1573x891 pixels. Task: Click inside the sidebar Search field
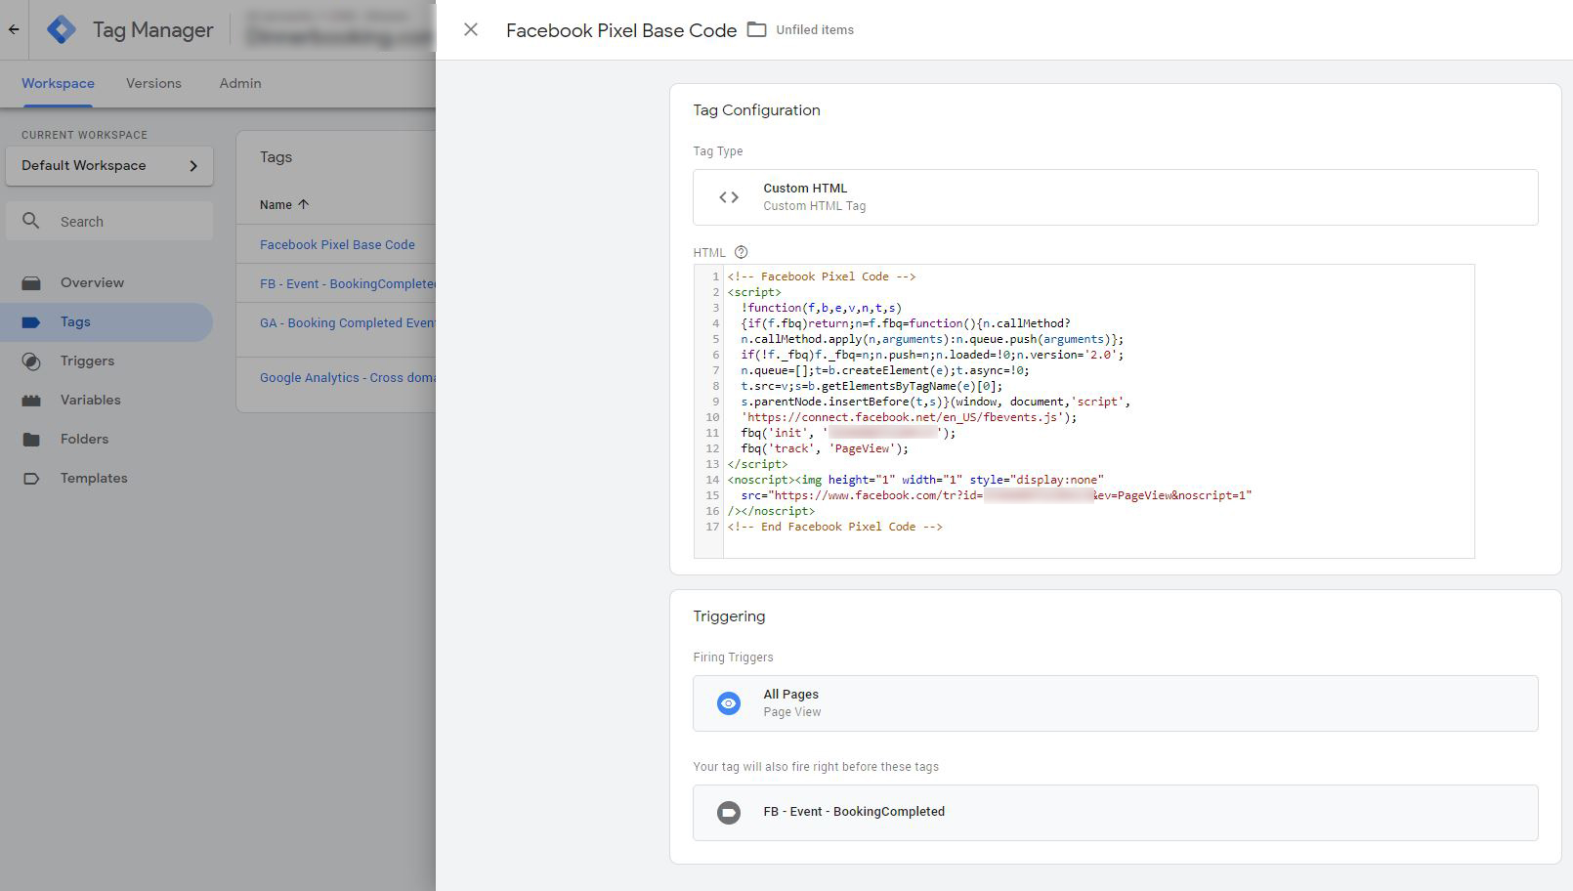109,222
